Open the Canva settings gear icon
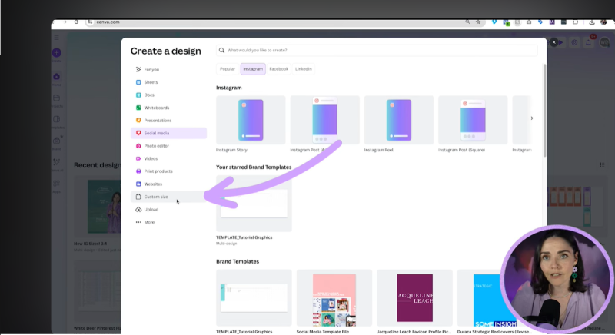 coord(574,42)
